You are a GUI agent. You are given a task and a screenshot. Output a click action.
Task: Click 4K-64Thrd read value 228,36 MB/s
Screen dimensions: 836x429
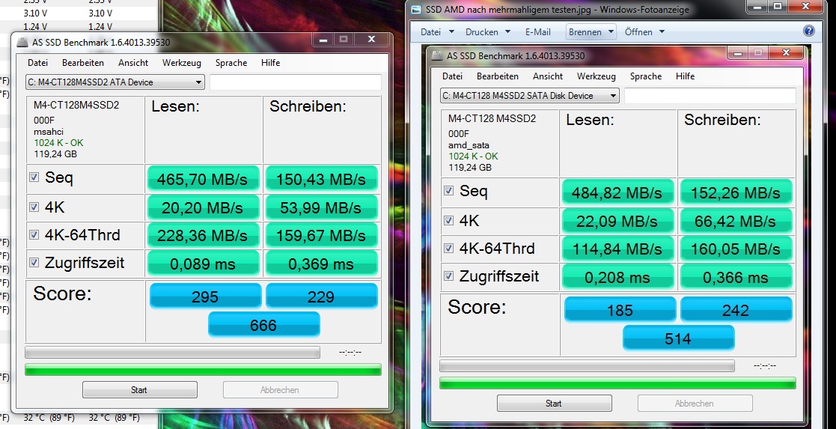pyautogui.click(x=203, y=235)
